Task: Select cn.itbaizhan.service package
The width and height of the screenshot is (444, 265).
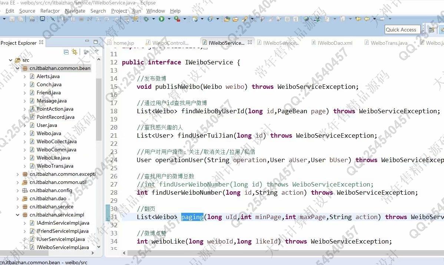Action: (x=51, y=207)
